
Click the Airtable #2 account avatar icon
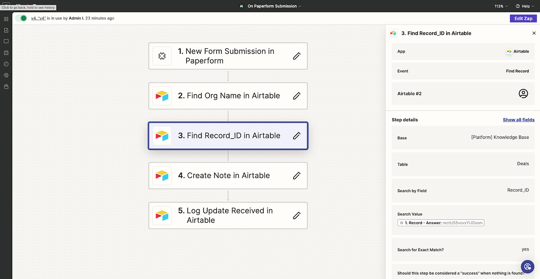click(523, 94)
